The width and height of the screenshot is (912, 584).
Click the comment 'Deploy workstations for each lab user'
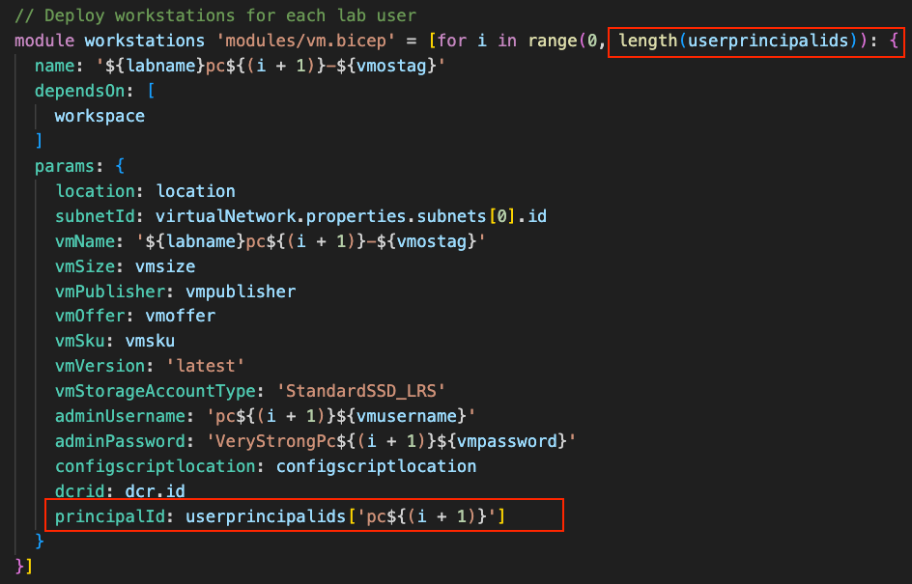[x=215, y=15]
